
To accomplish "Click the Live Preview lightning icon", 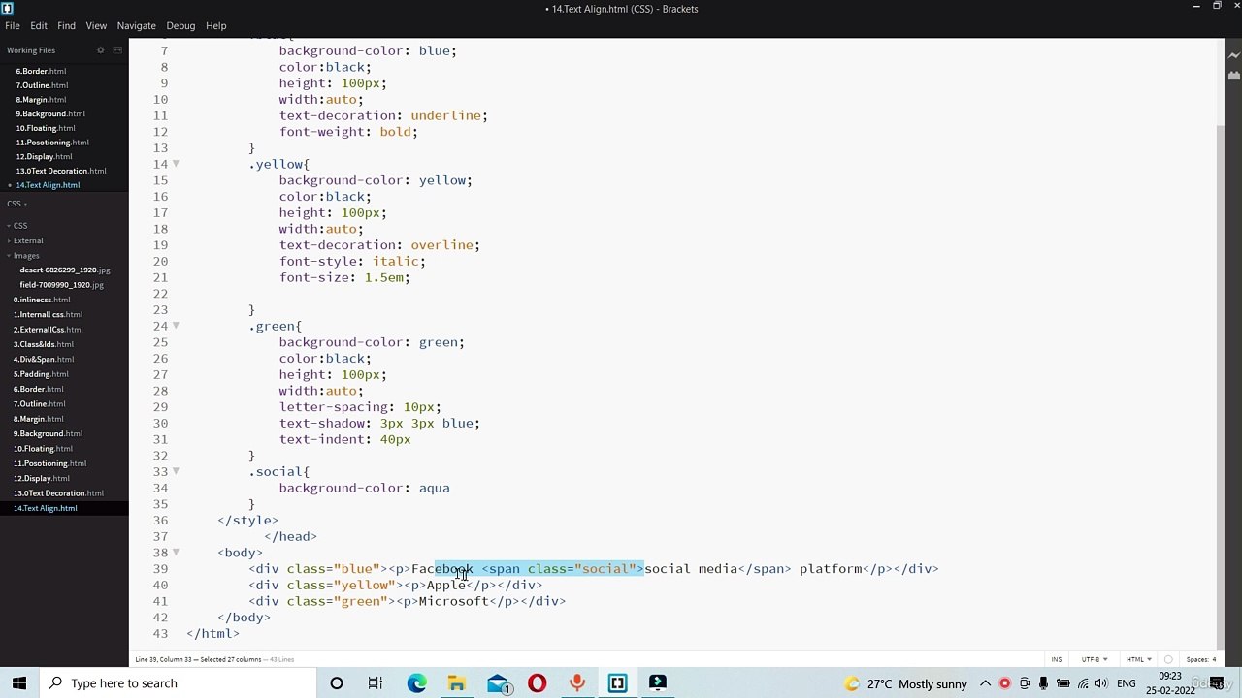I will [1233, 55].
